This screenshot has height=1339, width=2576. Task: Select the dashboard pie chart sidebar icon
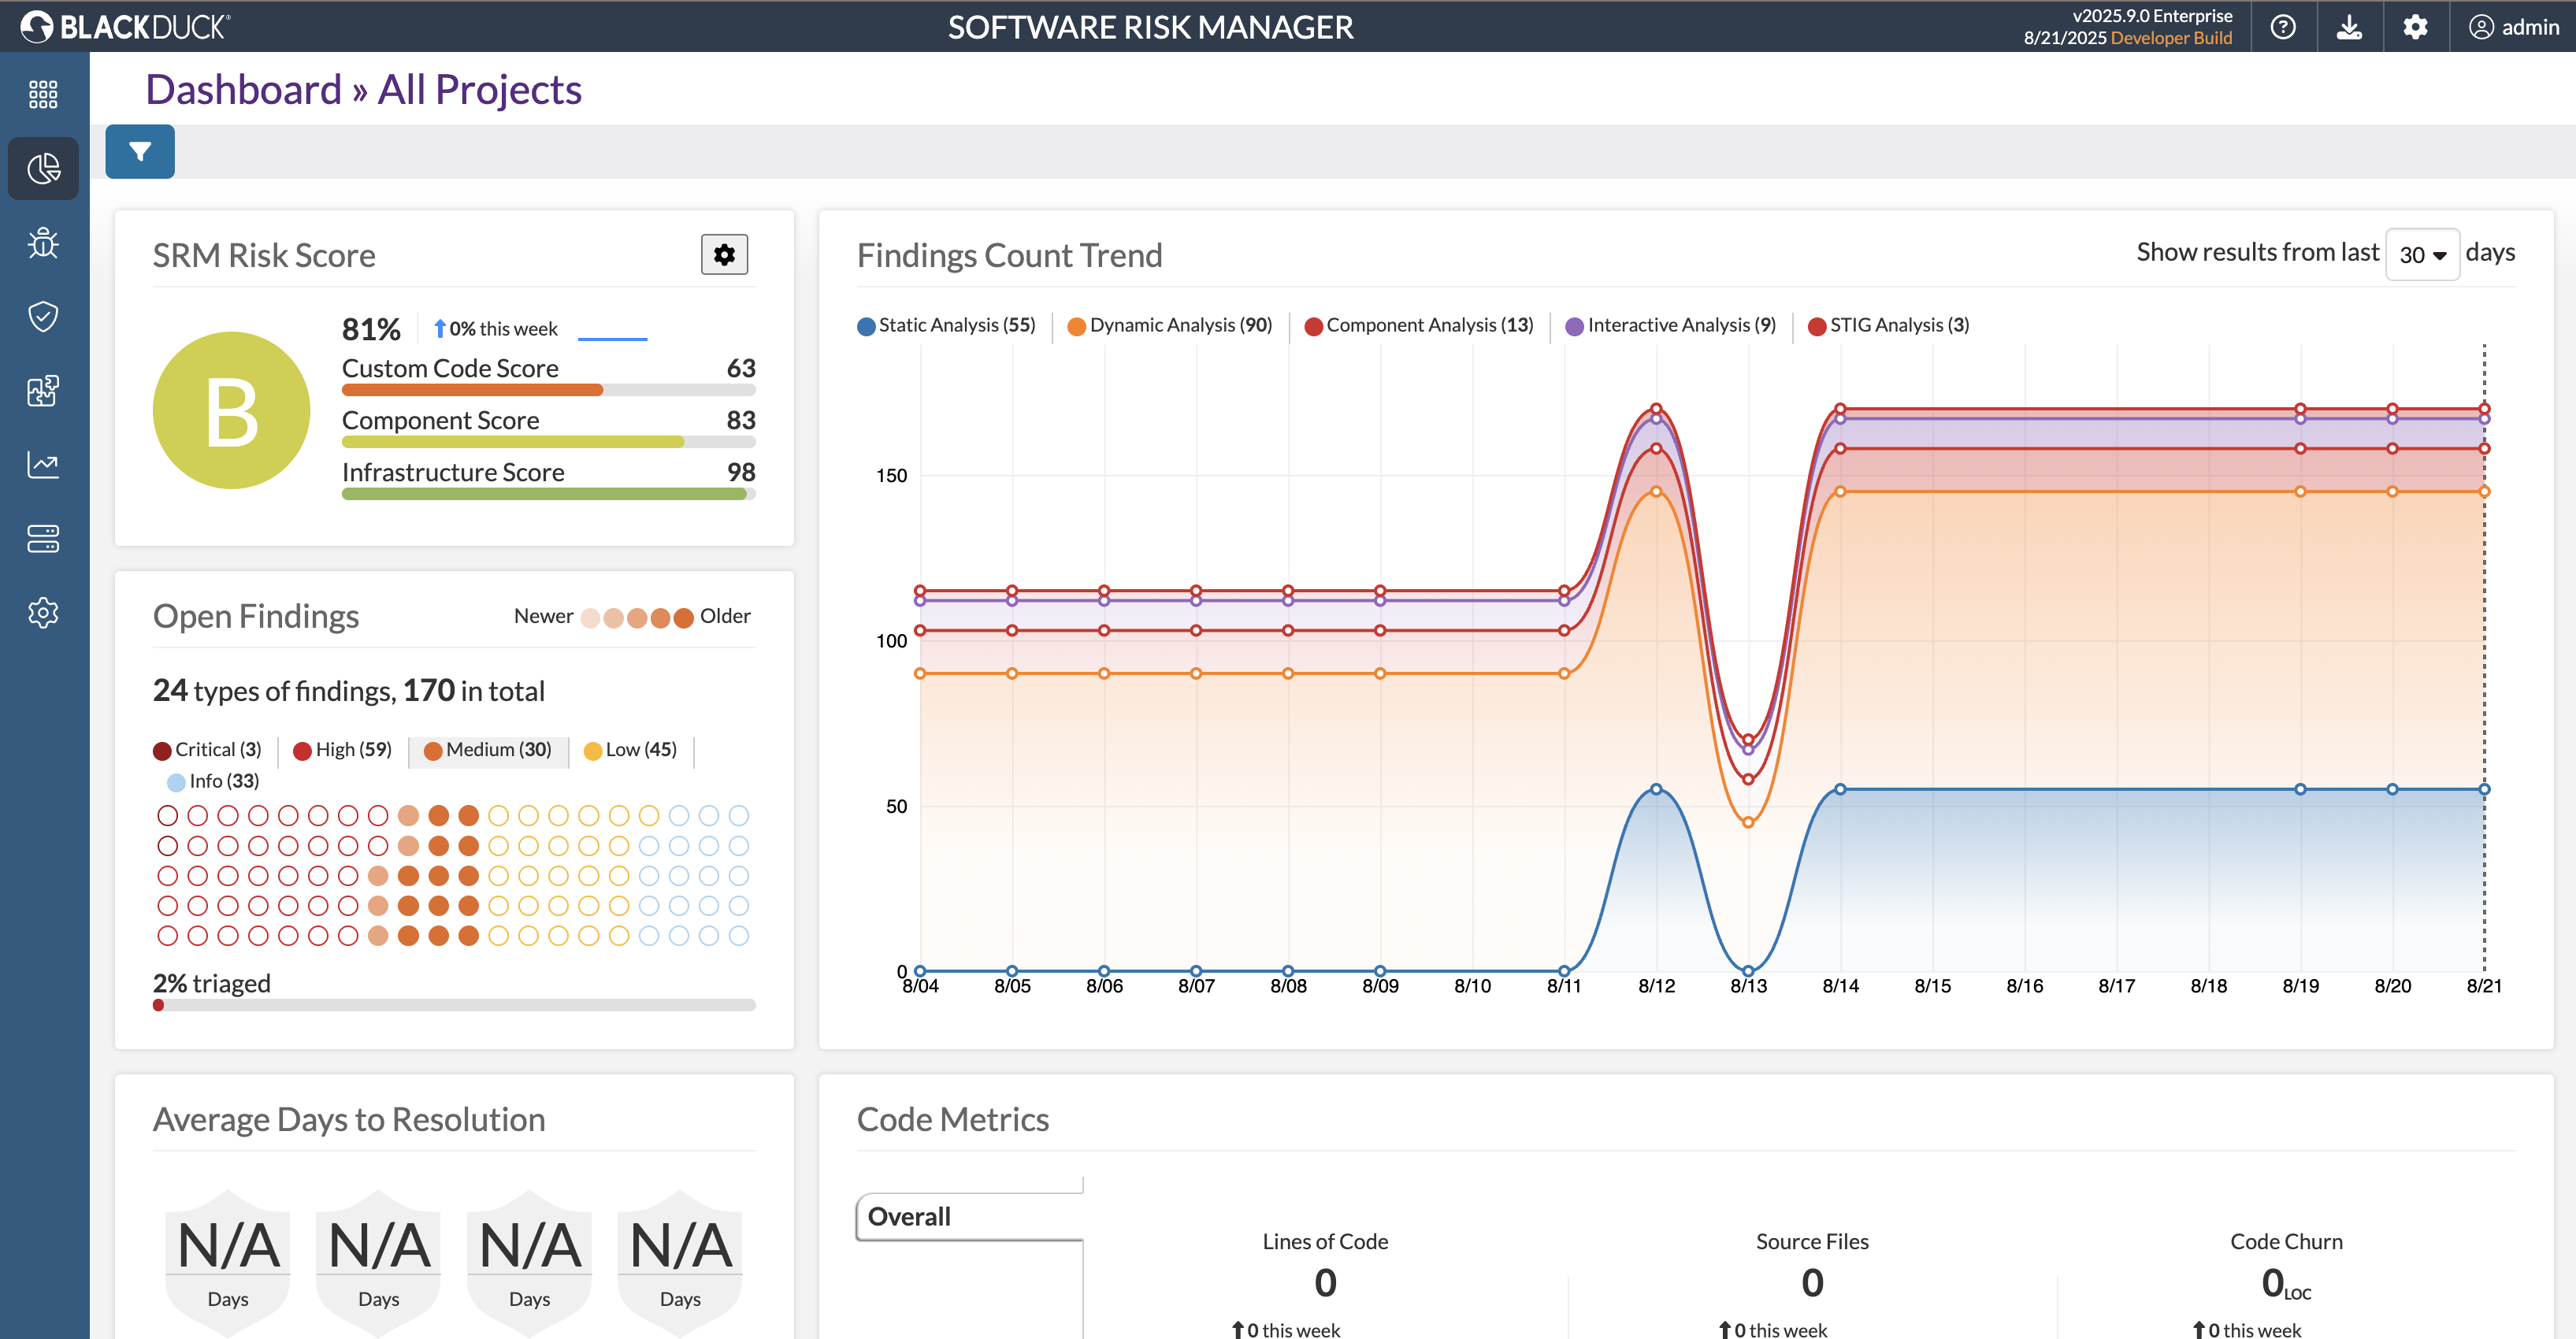[43, 168]
